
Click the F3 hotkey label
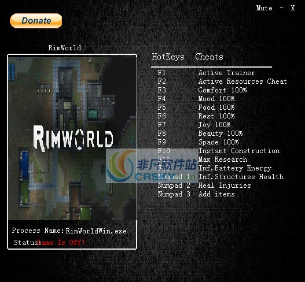pos(161,90)
